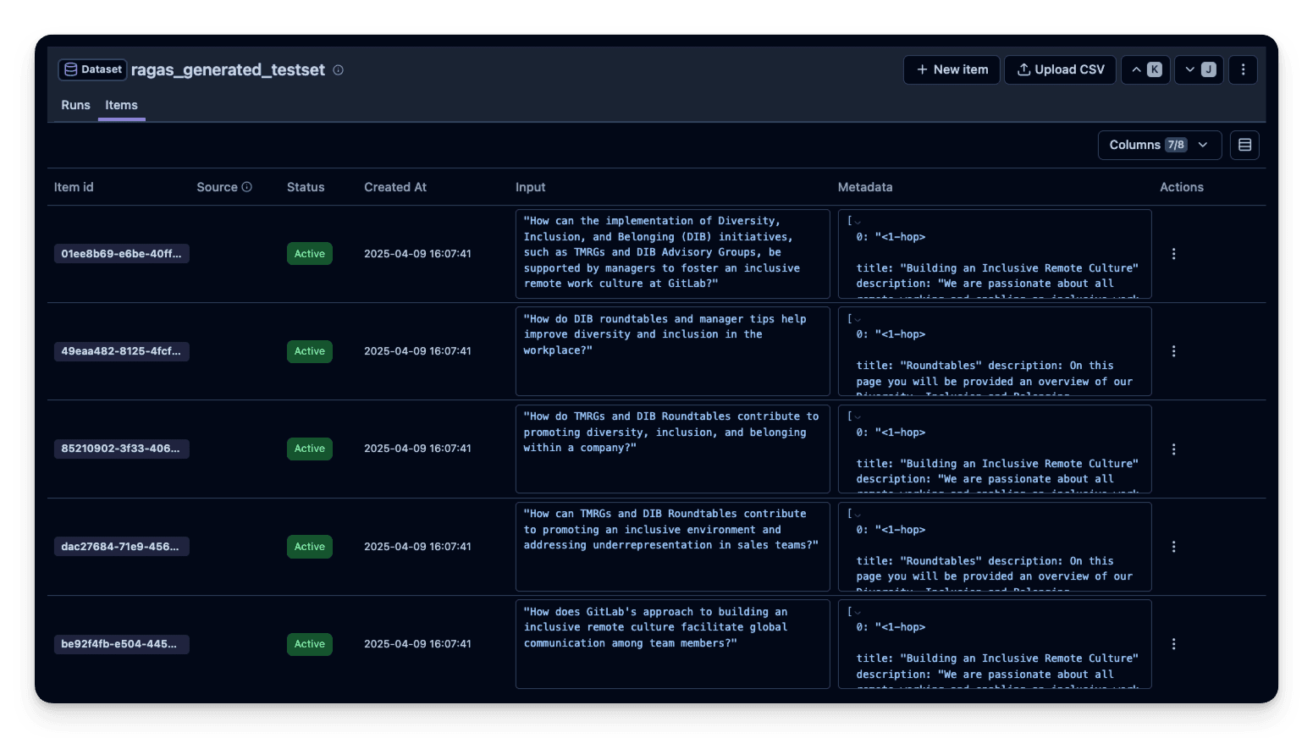Image resolution: width=1313 pixels, height=738 pixels.
Task: Open actions menu for item be92f4fb
Action: [1173, 644]
